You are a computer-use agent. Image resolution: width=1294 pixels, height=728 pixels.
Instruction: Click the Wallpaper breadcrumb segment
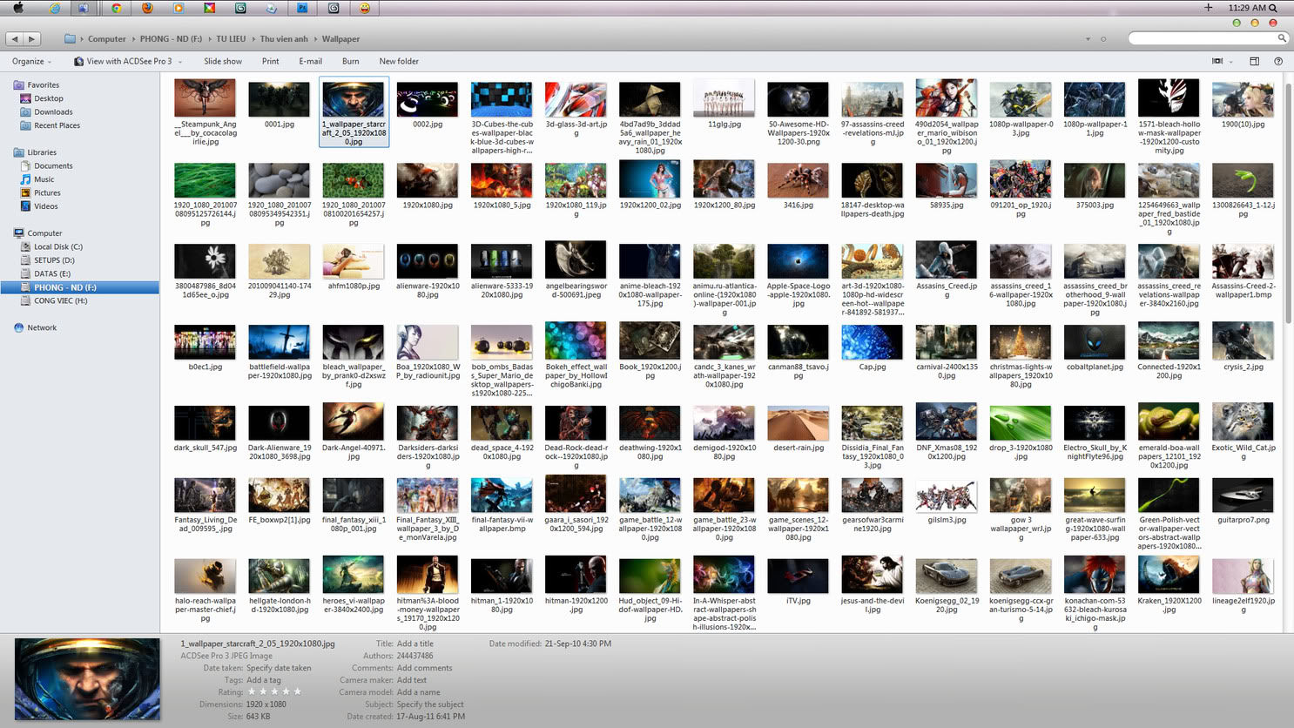tap(340, 39)
